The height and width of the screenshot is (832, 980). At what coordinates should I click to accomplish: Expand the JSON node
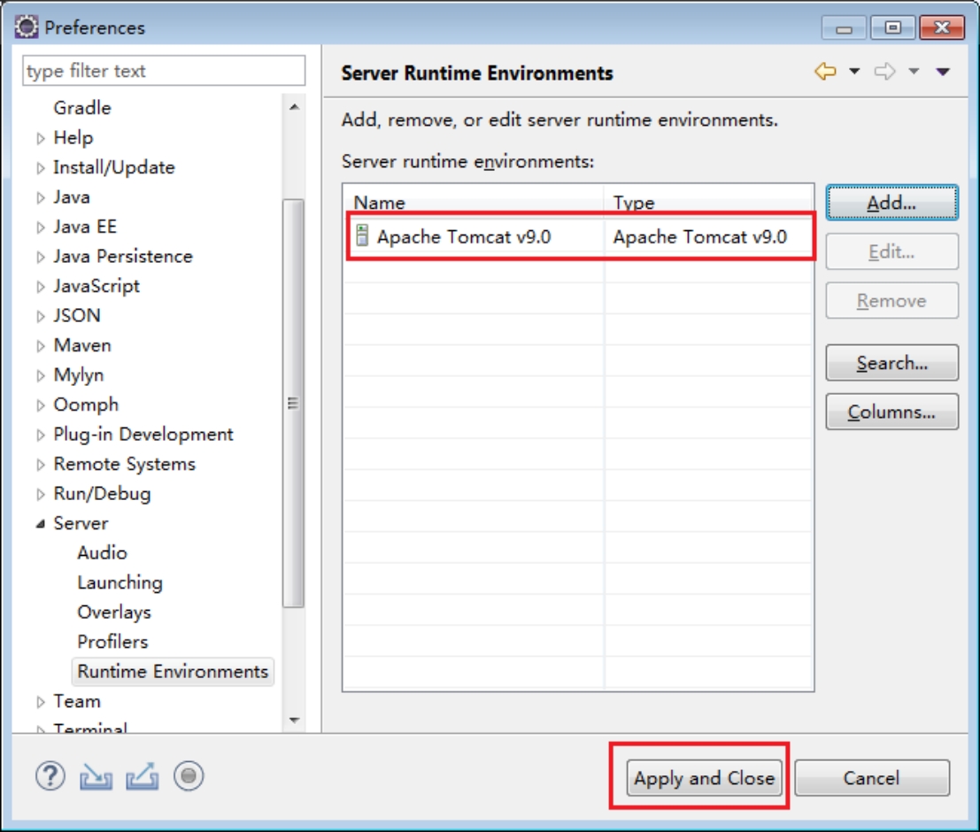click(41, 316)
